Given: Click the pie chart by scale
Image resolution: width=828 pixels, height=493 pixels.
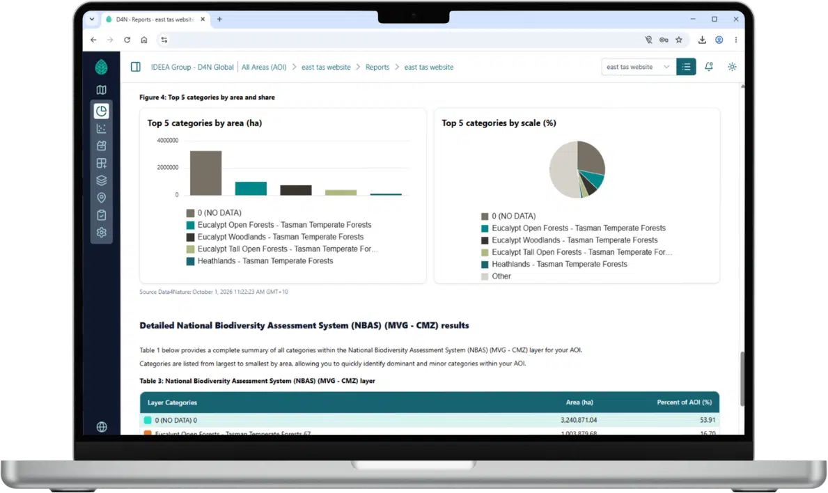Looking at the screenshot, I should (577, 169).
